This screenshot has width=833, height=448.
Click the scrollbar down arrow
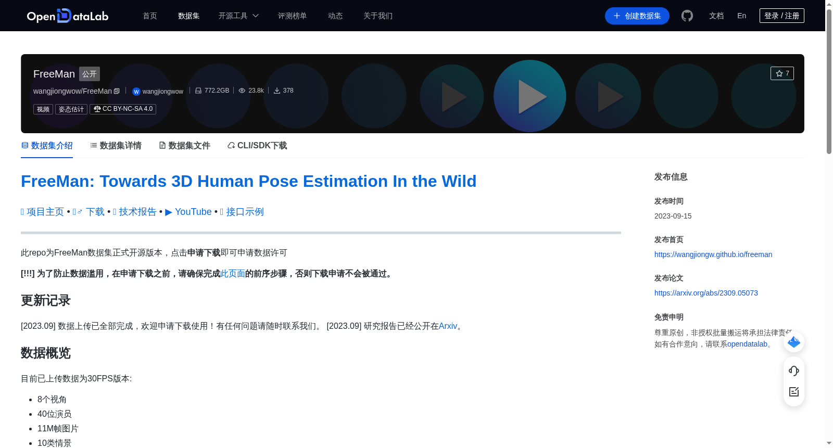coord(829,443)
